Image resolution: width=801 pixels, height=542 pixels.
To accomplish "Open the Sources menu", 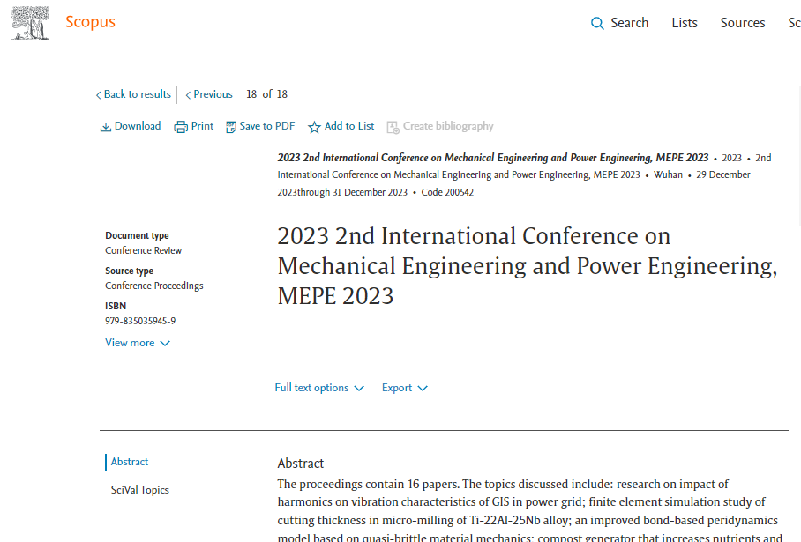I will (x=742, y=23).
